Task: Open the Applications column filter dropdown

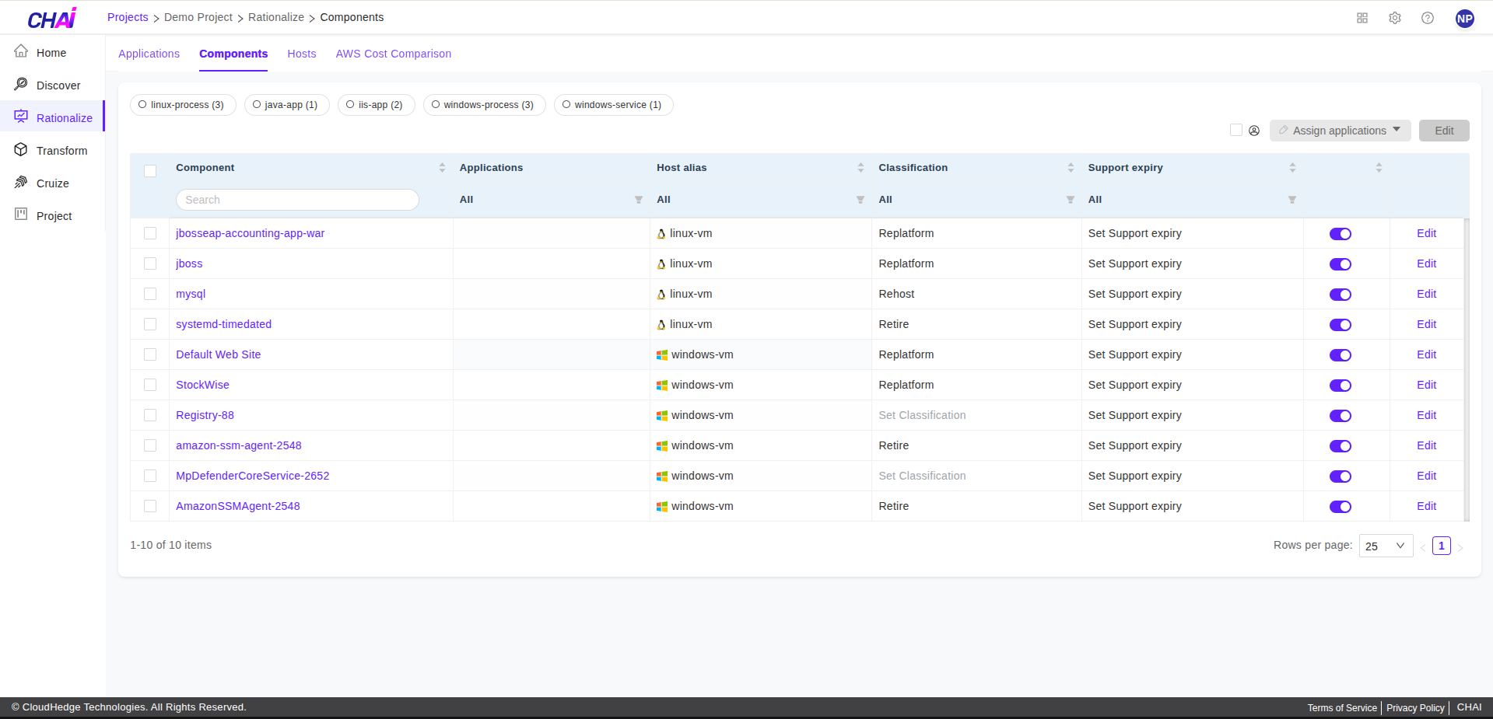Action: tap(638, 200)
